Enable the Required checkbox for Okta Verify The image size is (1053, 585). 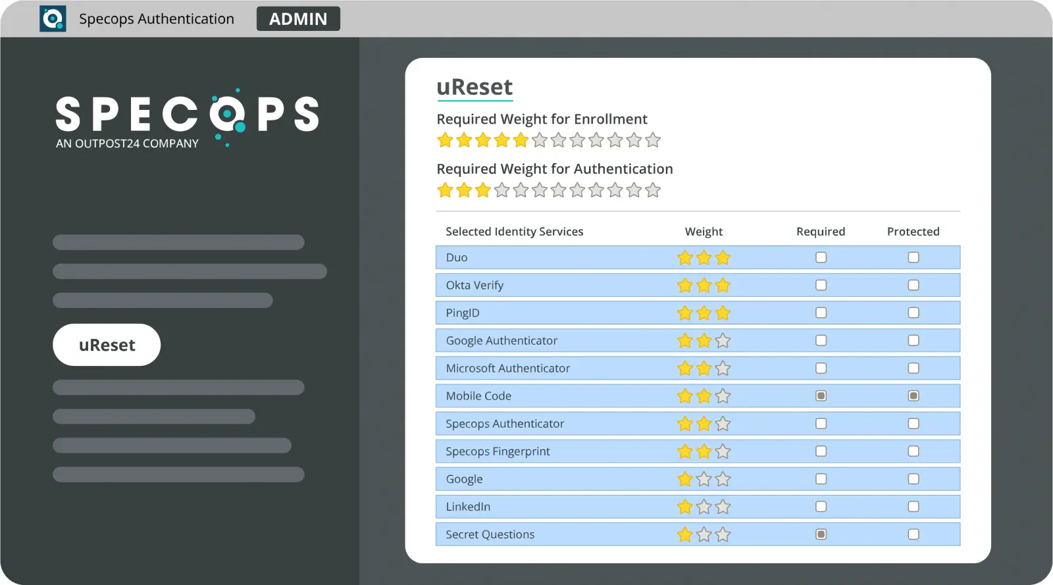pos(821,285)
